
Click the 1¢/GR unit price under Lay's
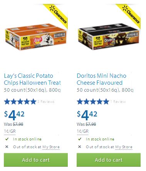pos(10,131)
